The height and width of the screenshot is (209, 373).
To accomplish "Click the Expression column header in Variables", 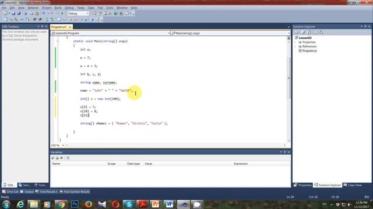I will point(241,164).
